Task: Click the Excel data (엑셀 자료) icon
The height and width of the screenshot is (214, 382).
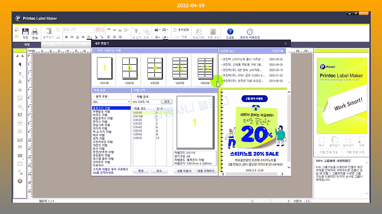Action: 198,34
